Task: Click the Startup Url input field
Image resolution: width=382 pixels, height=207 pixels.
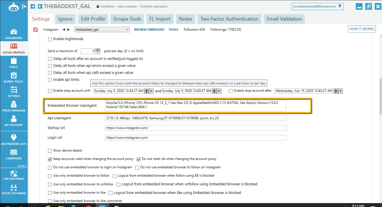Action: [195, 128]
